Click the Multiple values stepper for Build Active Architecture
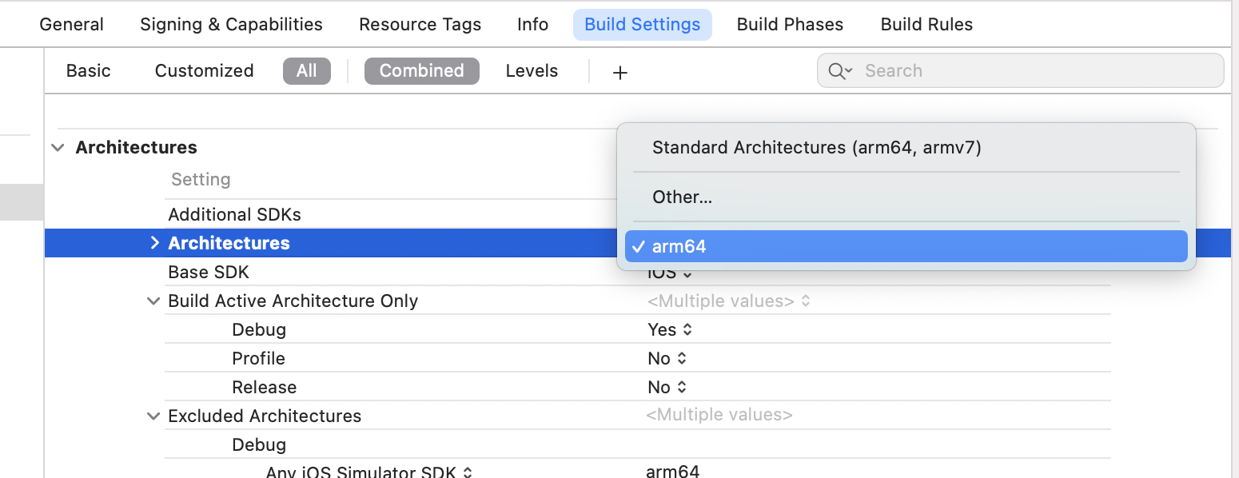1239x478 pixels. click(804, 301)
